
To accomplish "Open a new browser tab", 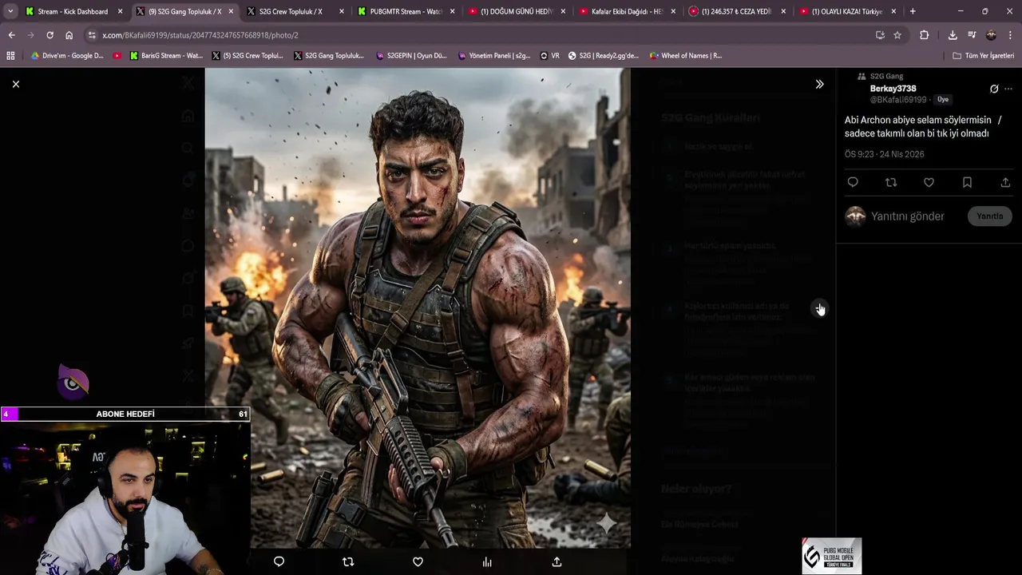I will [913, 11].
